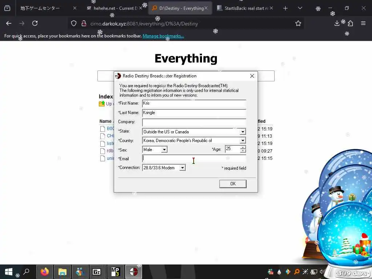
Task: Open the volume tray icon
Action: (x=322, y=272)
